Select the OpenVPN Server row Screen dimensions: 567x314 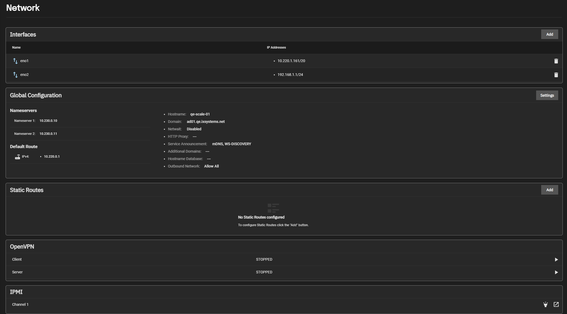[17, 272]
